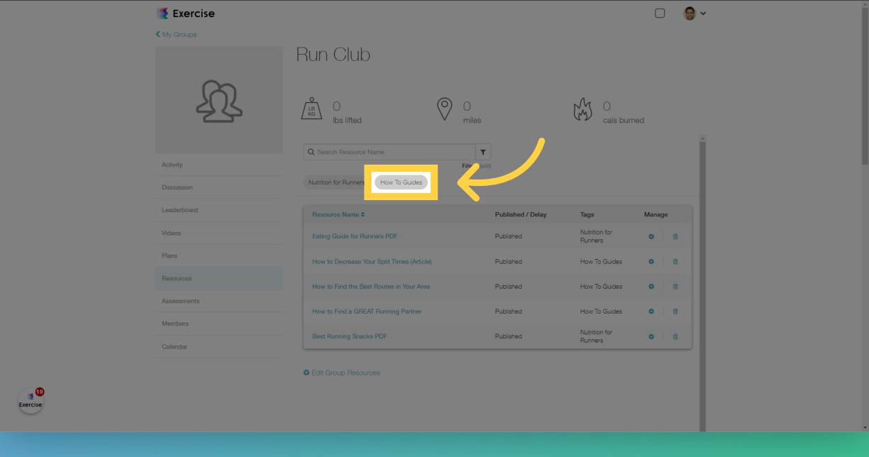The width and height of the screenshot is (869, 457).
Task: Click the lbs lifted weight icon
Action: tap(312, 109)
